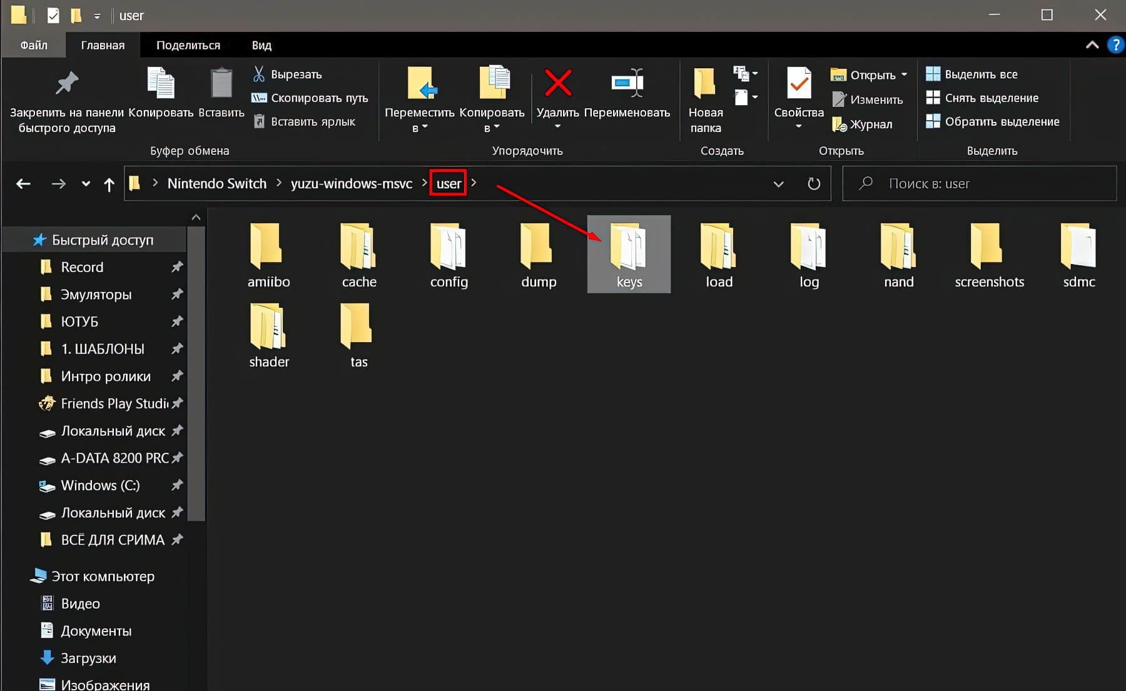Select all items with Выделить все
The width and height of the screenshot is (1126, 691).
[980, 74]
